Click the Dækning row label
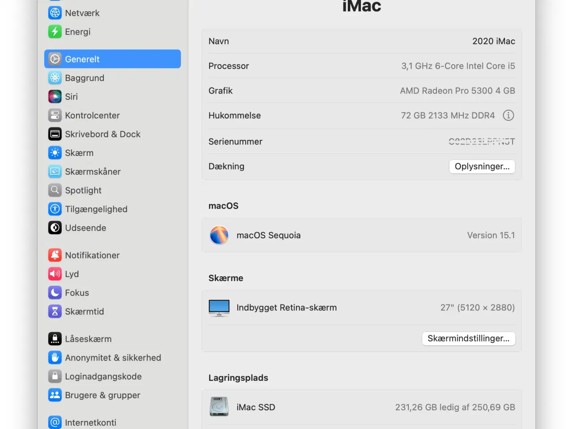 (x=227, y=166)
